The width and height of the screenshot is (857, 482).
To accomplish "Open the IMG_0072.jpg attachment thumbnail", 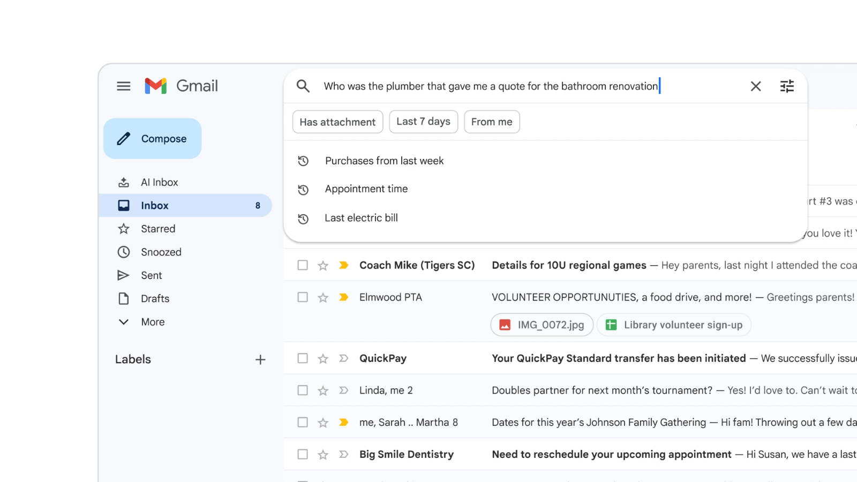I will coord(541,325).
